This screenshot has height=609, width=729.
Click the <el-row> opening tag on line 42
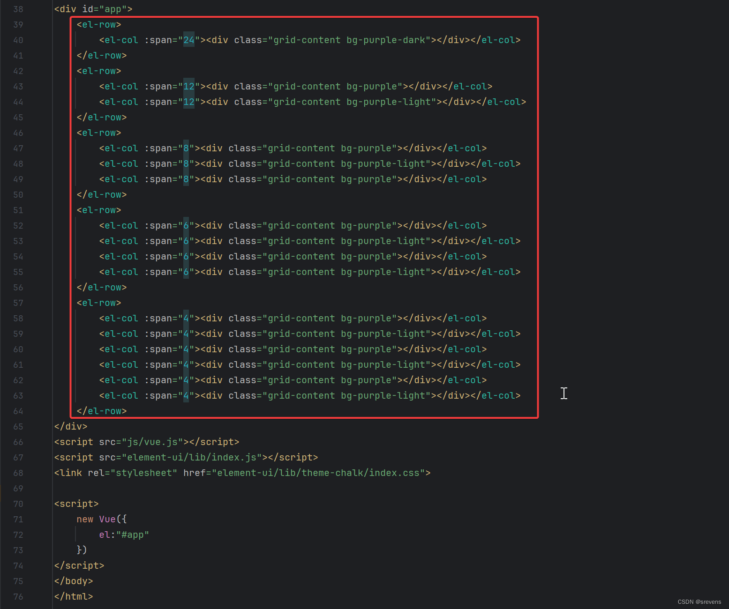[99, 71]
